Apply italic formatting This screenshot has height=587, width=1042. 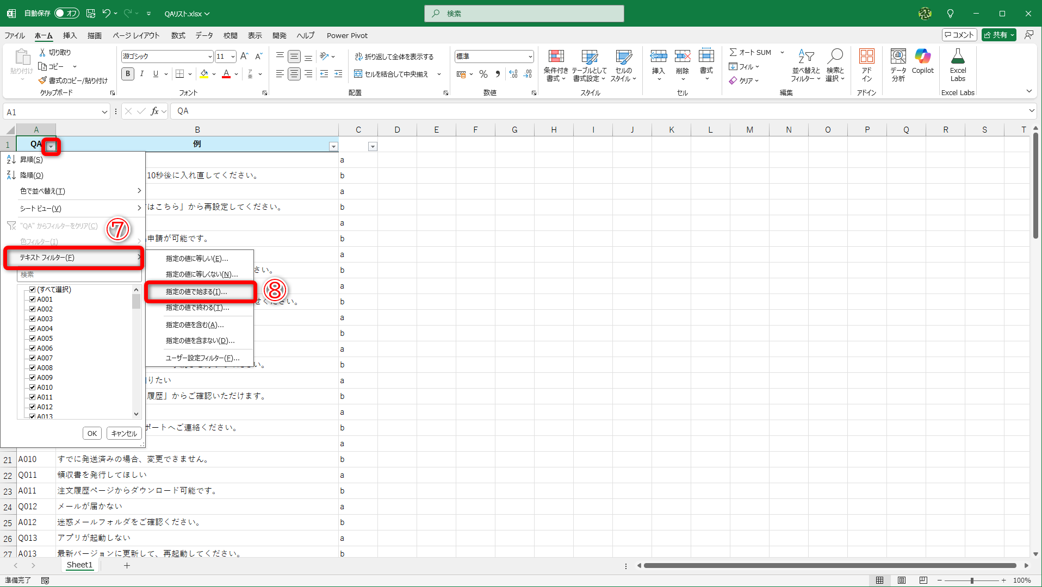point(142,74)
